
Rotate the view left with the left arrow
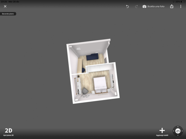pyautogui.click(x=174, y=131)
